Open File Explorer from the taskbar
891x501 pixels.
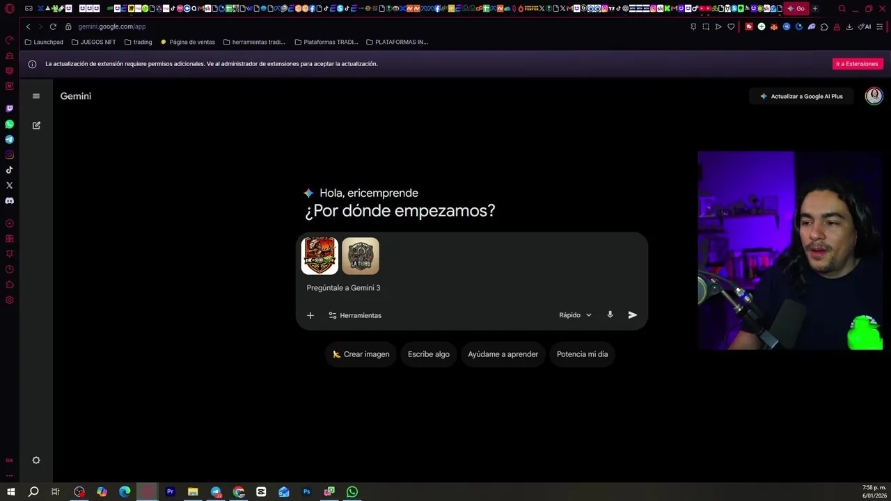(193, 492)
